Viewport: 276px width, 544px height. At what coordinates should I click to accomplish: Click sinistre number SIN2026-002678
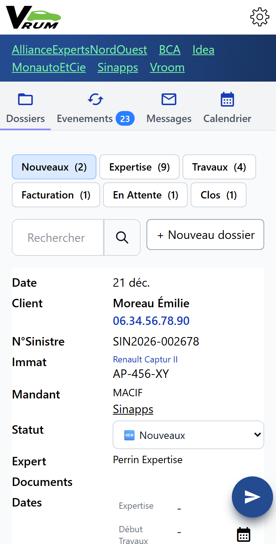(x=156, y=341)
